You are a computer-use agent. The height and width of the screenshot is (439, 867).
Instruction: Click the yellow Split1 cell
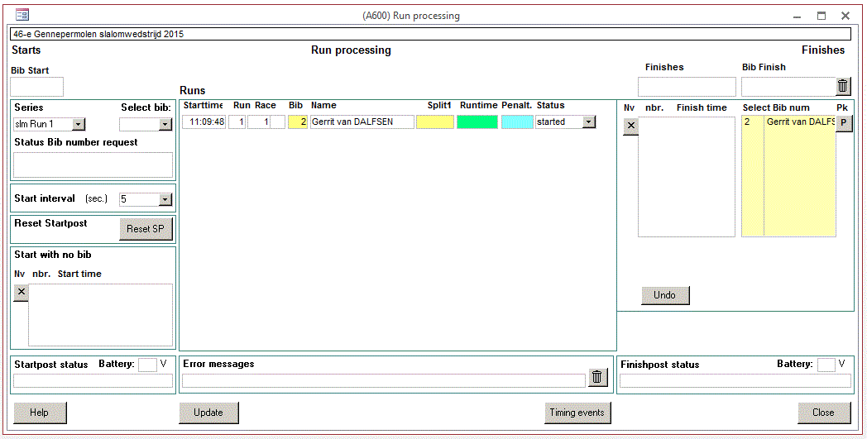point(435,122)
